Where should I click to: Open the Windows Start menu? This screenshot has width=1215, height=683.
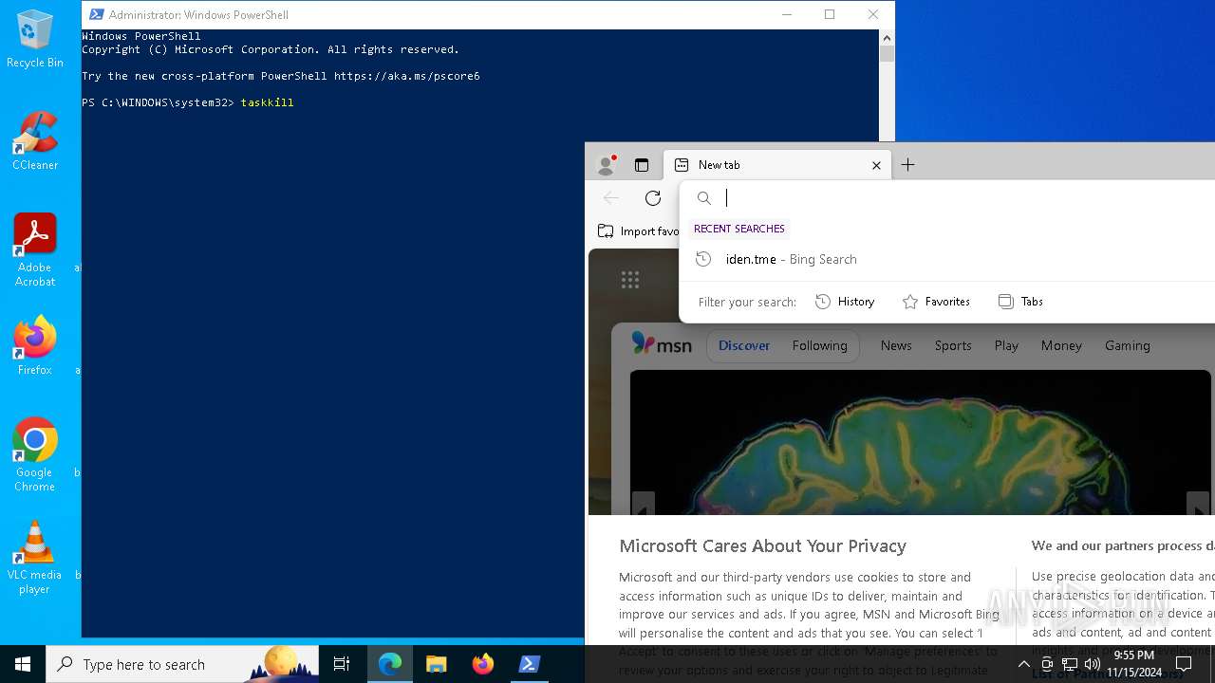23,664
